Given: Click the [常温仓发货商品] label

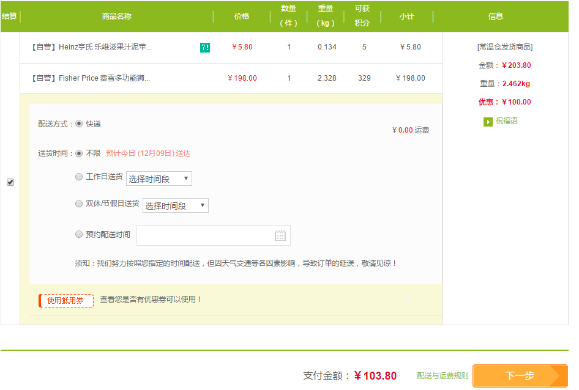Looking at the screenshot, I should click(505, 47).
